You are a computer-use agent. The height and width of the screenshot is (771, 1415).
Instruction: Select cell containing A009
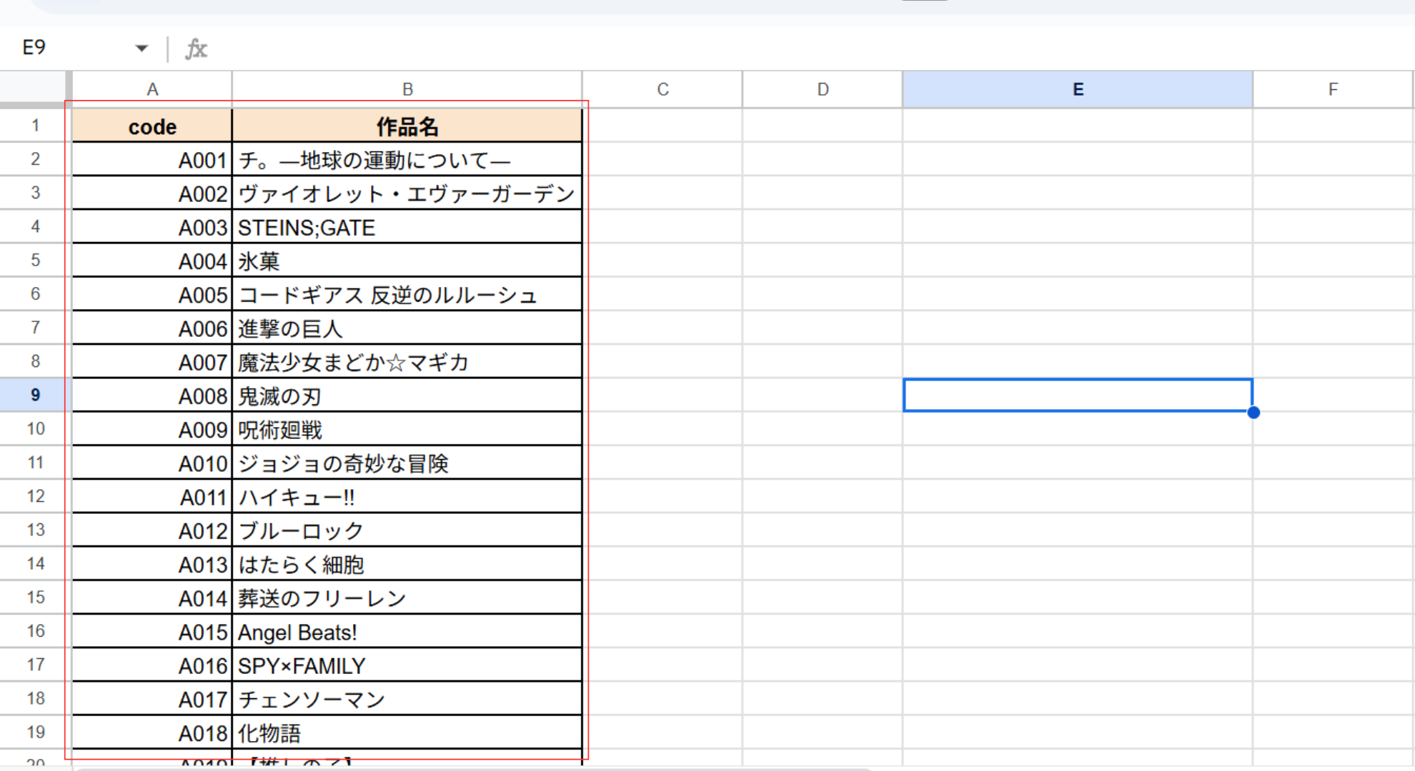click(x=152, y=429)
